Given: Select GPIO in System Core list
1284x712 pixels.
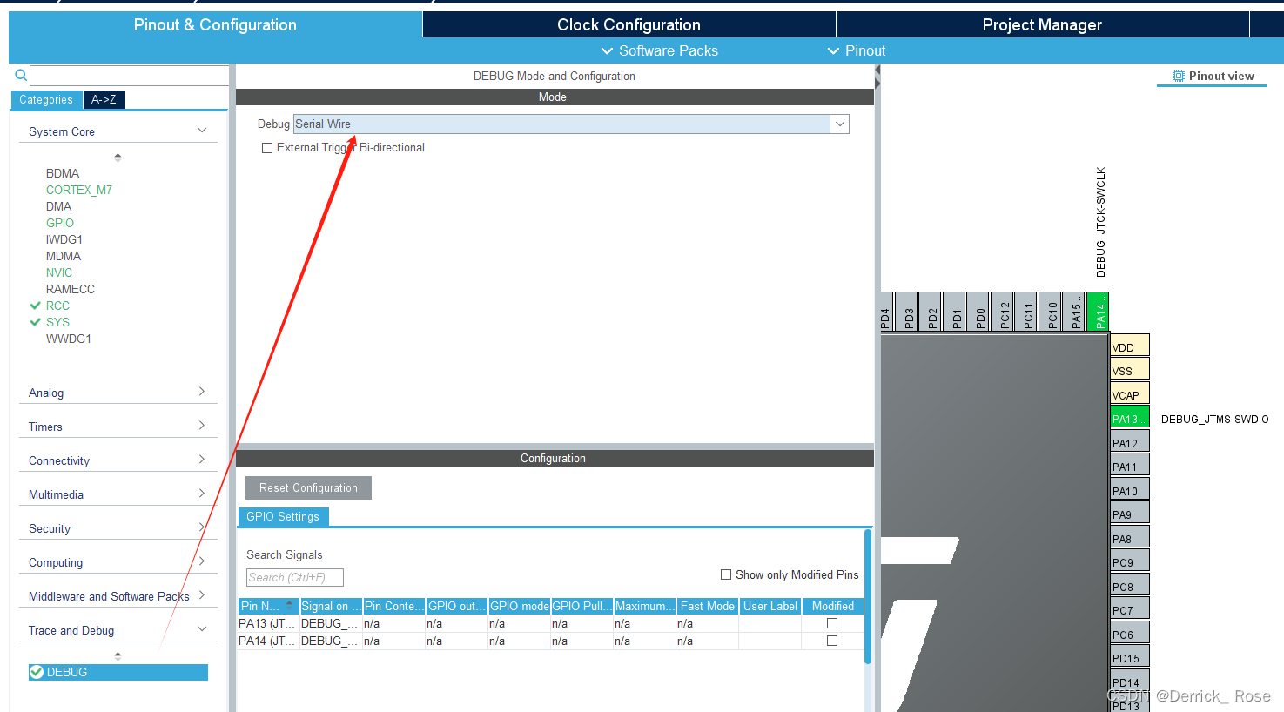Looking at the screenshot, I should pos(60,223).
